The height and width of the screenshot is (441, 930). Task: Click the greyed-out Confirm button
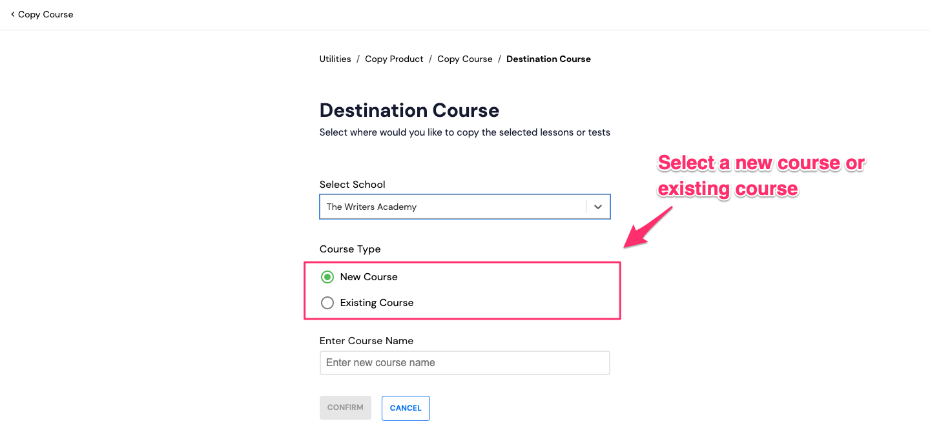pyautogui.click(x=346, y=408)
